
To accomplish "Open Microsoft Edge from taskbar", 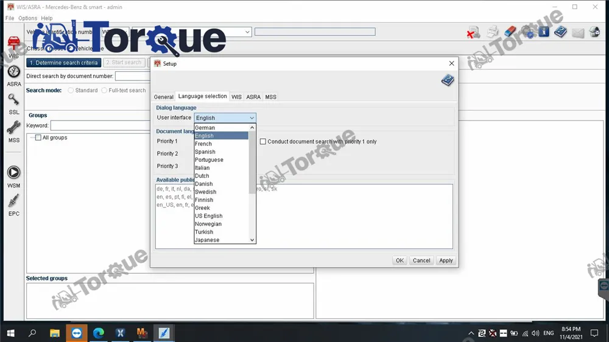I will pos(99,333).
